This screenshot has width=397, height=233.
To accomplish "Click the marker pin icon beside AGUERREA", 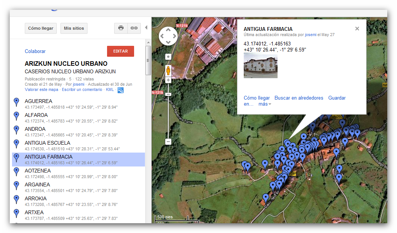I will click(17, 102).
